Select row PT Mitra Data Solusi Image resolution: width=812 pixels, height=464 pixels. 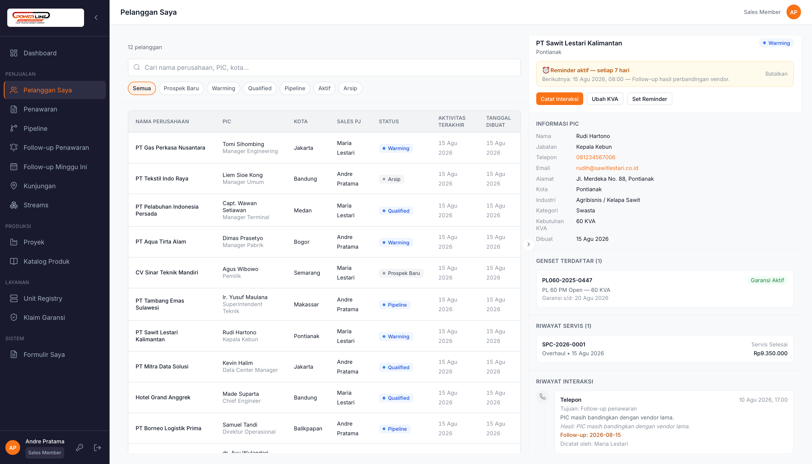[x=324, y=367]
